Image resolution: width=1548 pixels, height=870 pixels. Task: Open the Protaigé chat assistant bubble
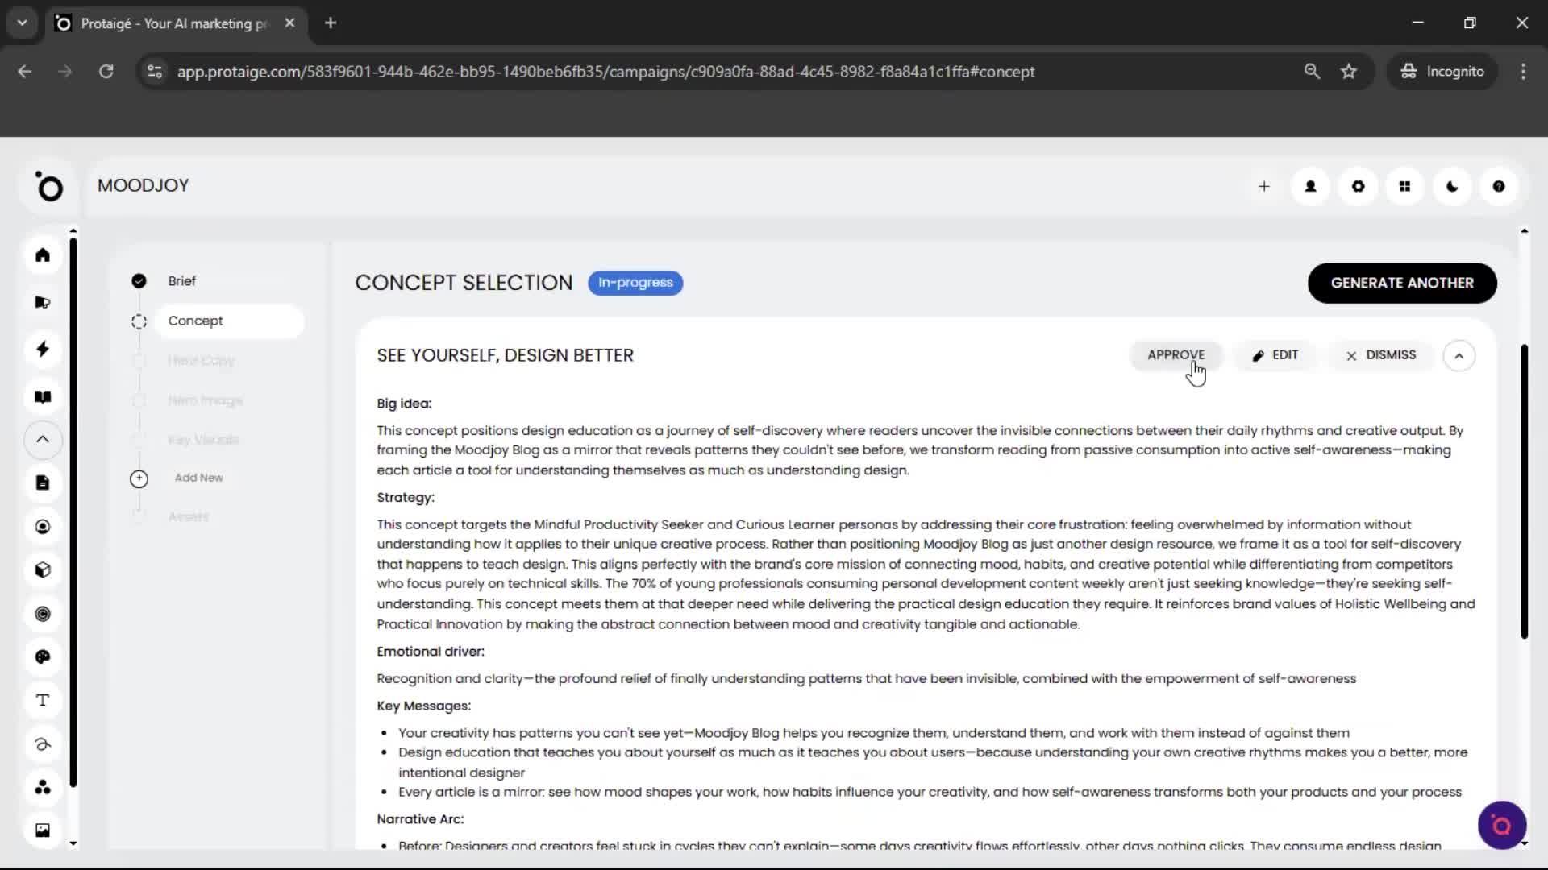(1501, 825)
